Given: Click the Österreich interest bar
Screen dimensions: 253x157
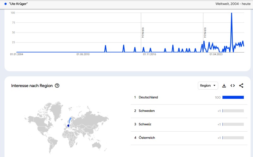Looking at the screenshot, I should coord(233,138).
